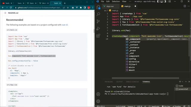Switch to the Problems panel tab

coord(109,82)
